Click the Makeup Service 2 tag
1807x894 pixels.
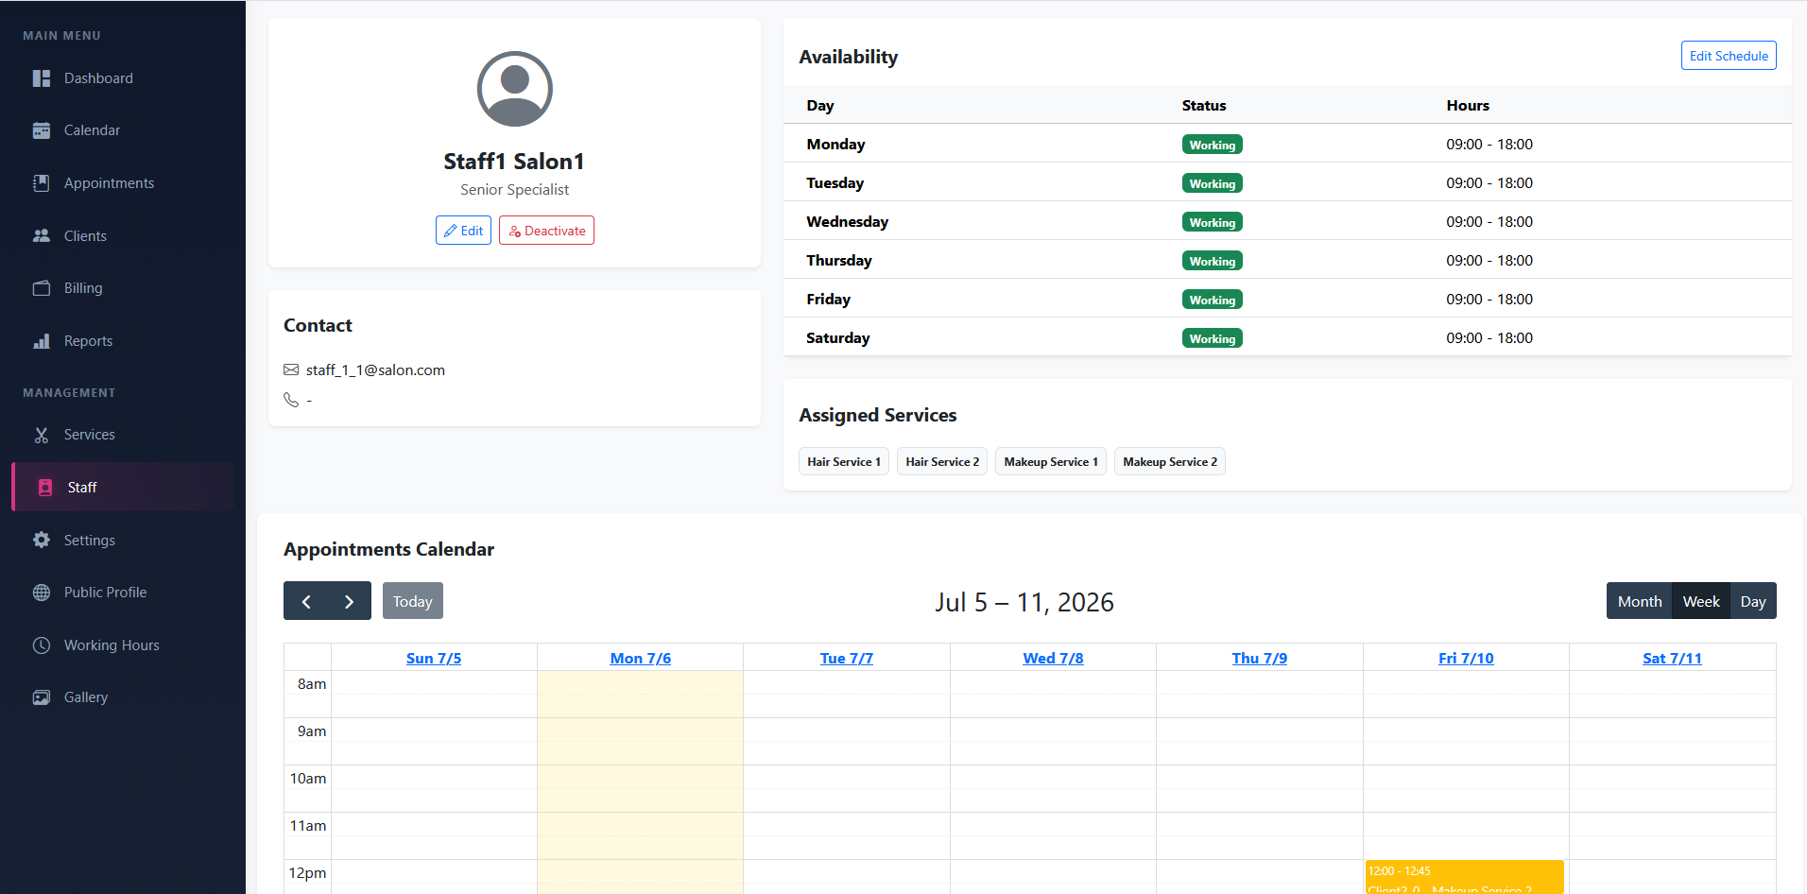coord(1170,461)
